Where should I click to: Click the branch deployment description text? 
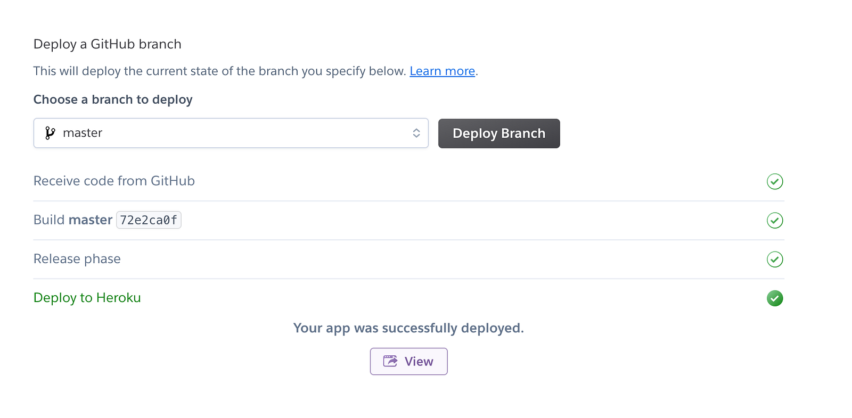point(219,71)
